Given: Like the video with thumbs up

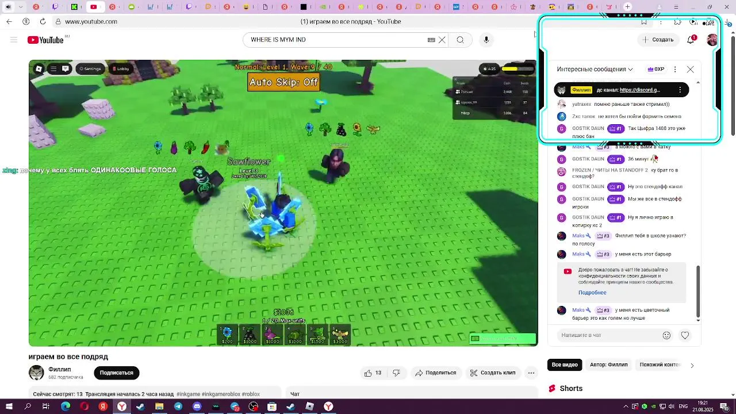Looking at the screenshot, I should click(x=373, y=373).
